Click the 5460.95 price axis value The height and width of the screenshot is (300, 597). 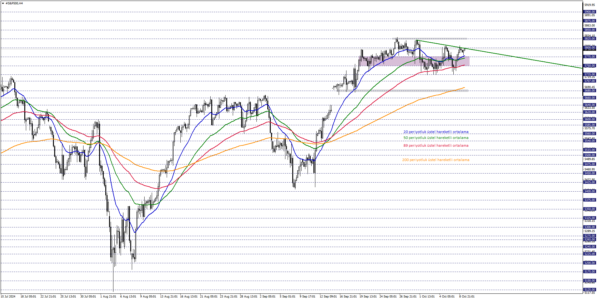click(x=590, y=169)
